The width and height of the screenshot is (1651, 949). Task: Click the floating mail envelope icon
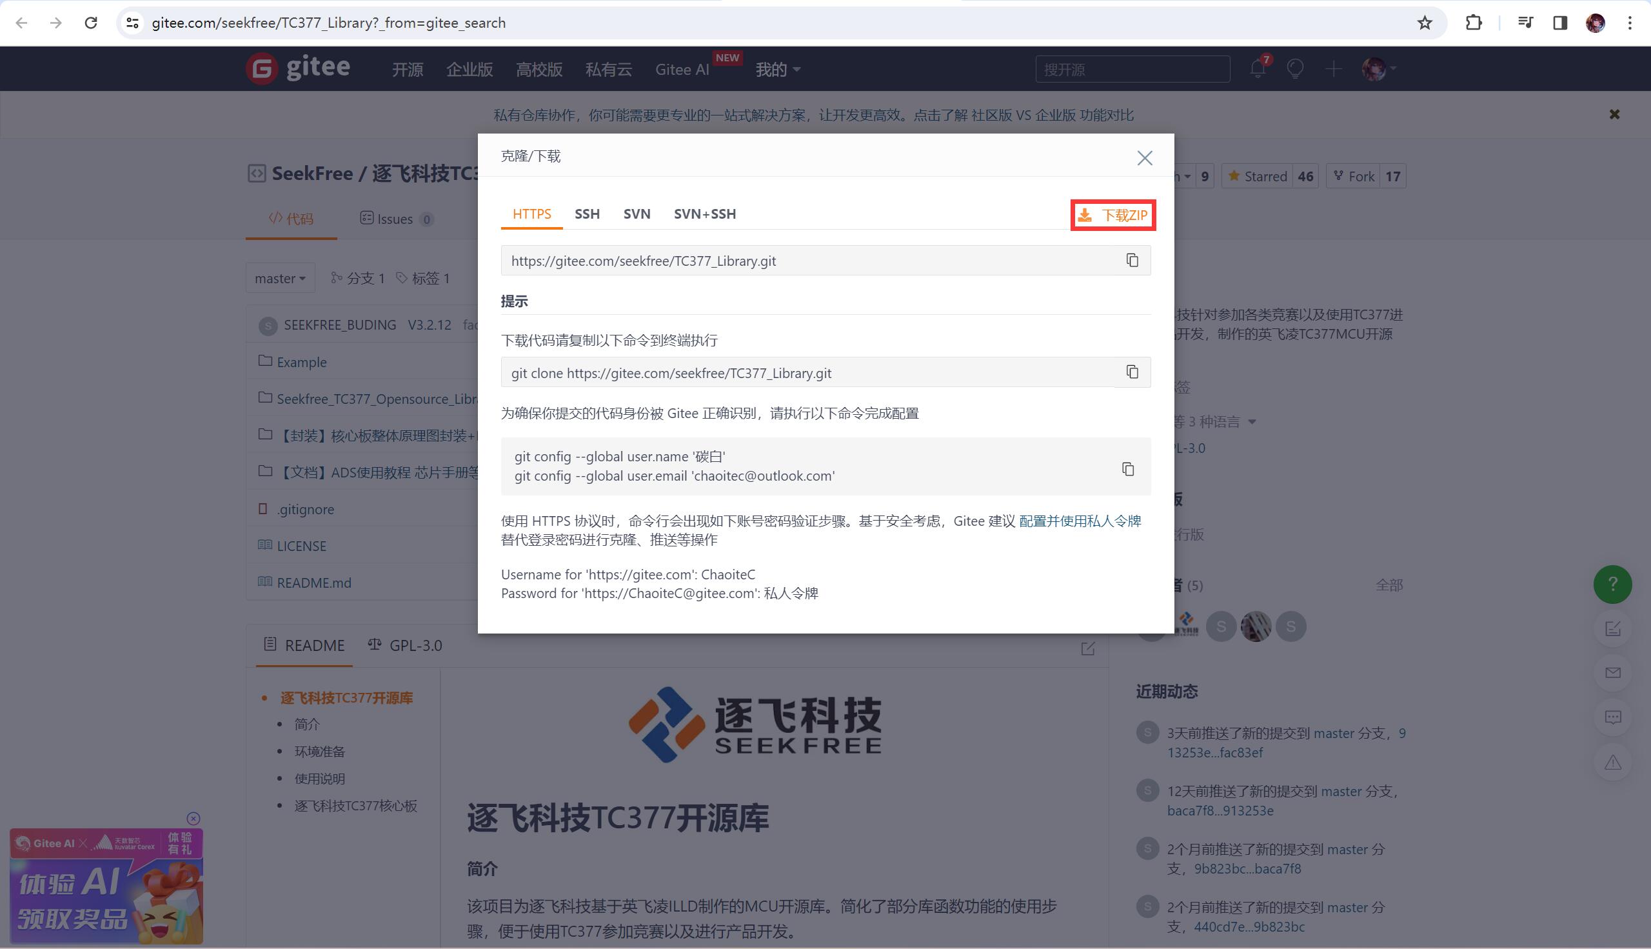pos(1612,673)
